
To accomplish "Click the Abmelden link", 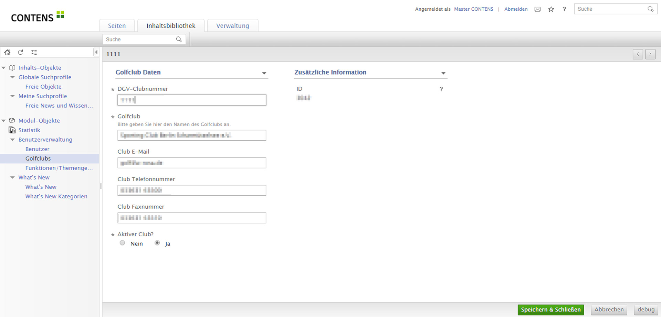I will pos(516,9).
